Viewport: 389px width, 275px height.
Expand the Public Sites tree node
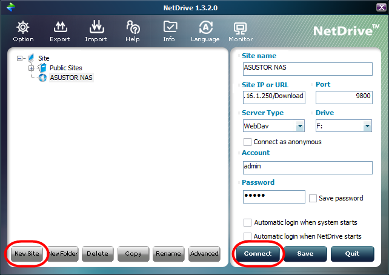click(31, 68)
